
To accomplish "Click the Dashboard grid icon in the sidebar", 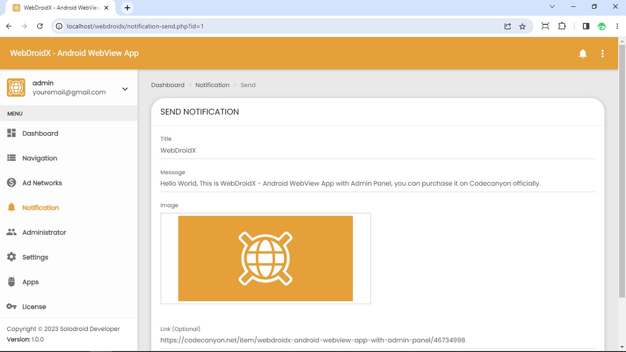I will [x=12, y=133].
